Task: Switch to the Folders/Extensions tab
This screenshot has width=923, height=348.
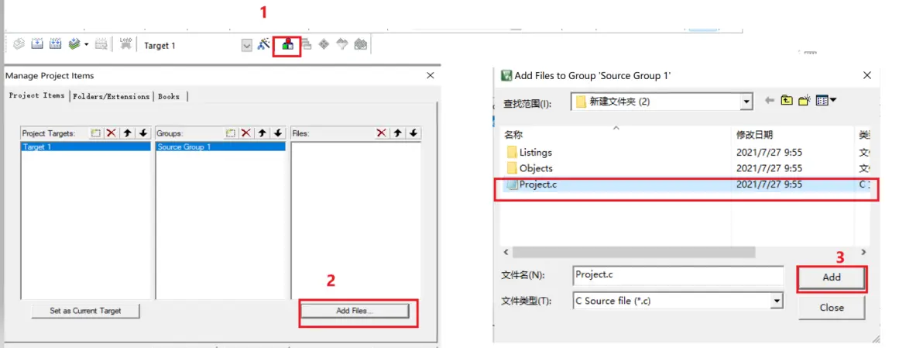Action: click(112, 97)
